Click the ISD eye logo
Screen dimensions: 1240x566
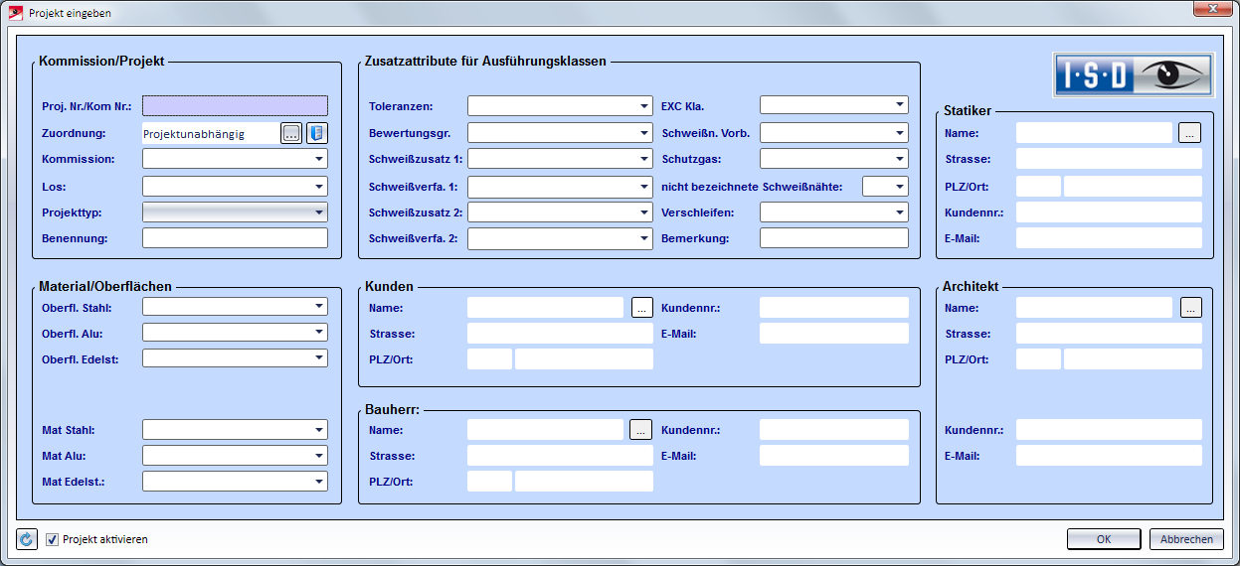[x=1134, y=74]
